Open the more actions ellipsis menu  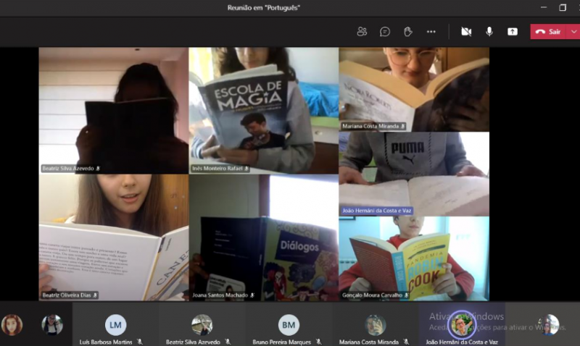tap(431, 32)
